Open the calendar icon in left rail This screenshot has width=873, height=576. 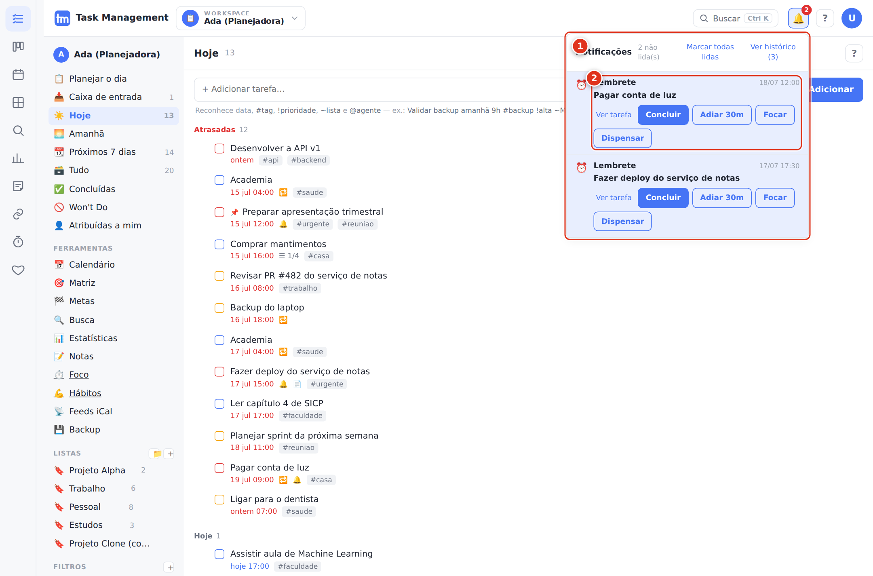click(x=18, y=74)
